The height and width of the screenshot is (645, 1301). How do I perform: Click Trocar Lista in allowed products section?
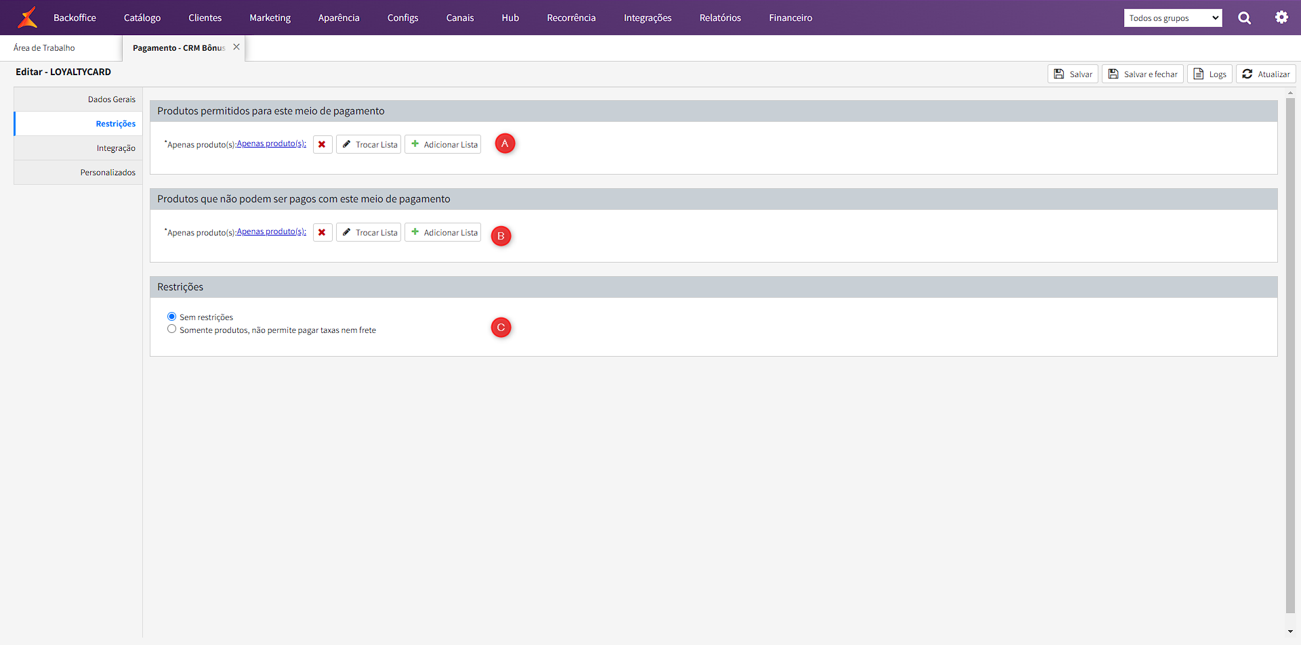[369, 144]
